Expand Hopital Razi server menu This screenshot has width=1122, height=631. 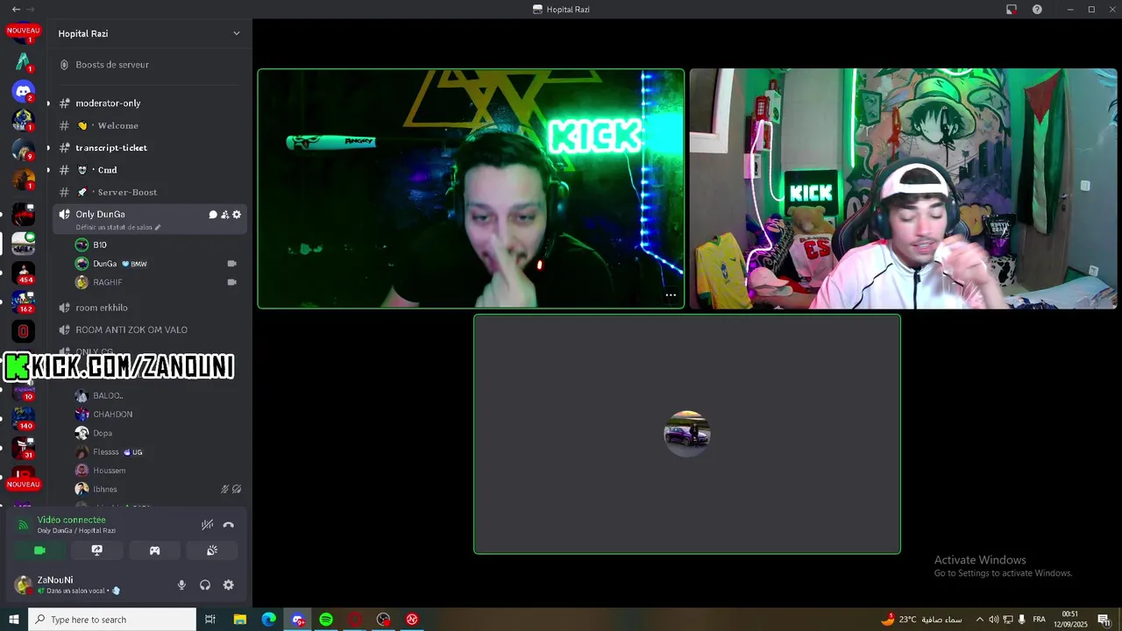click(236, 33)
